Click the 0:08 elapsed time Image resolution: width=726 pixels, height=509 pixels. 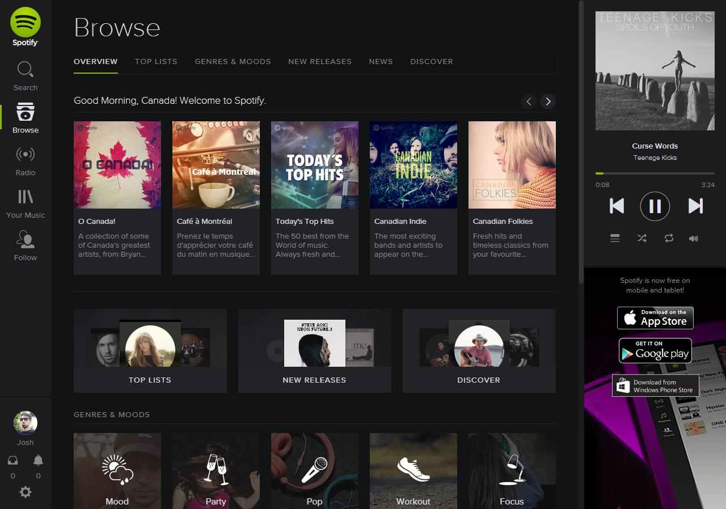602,185
